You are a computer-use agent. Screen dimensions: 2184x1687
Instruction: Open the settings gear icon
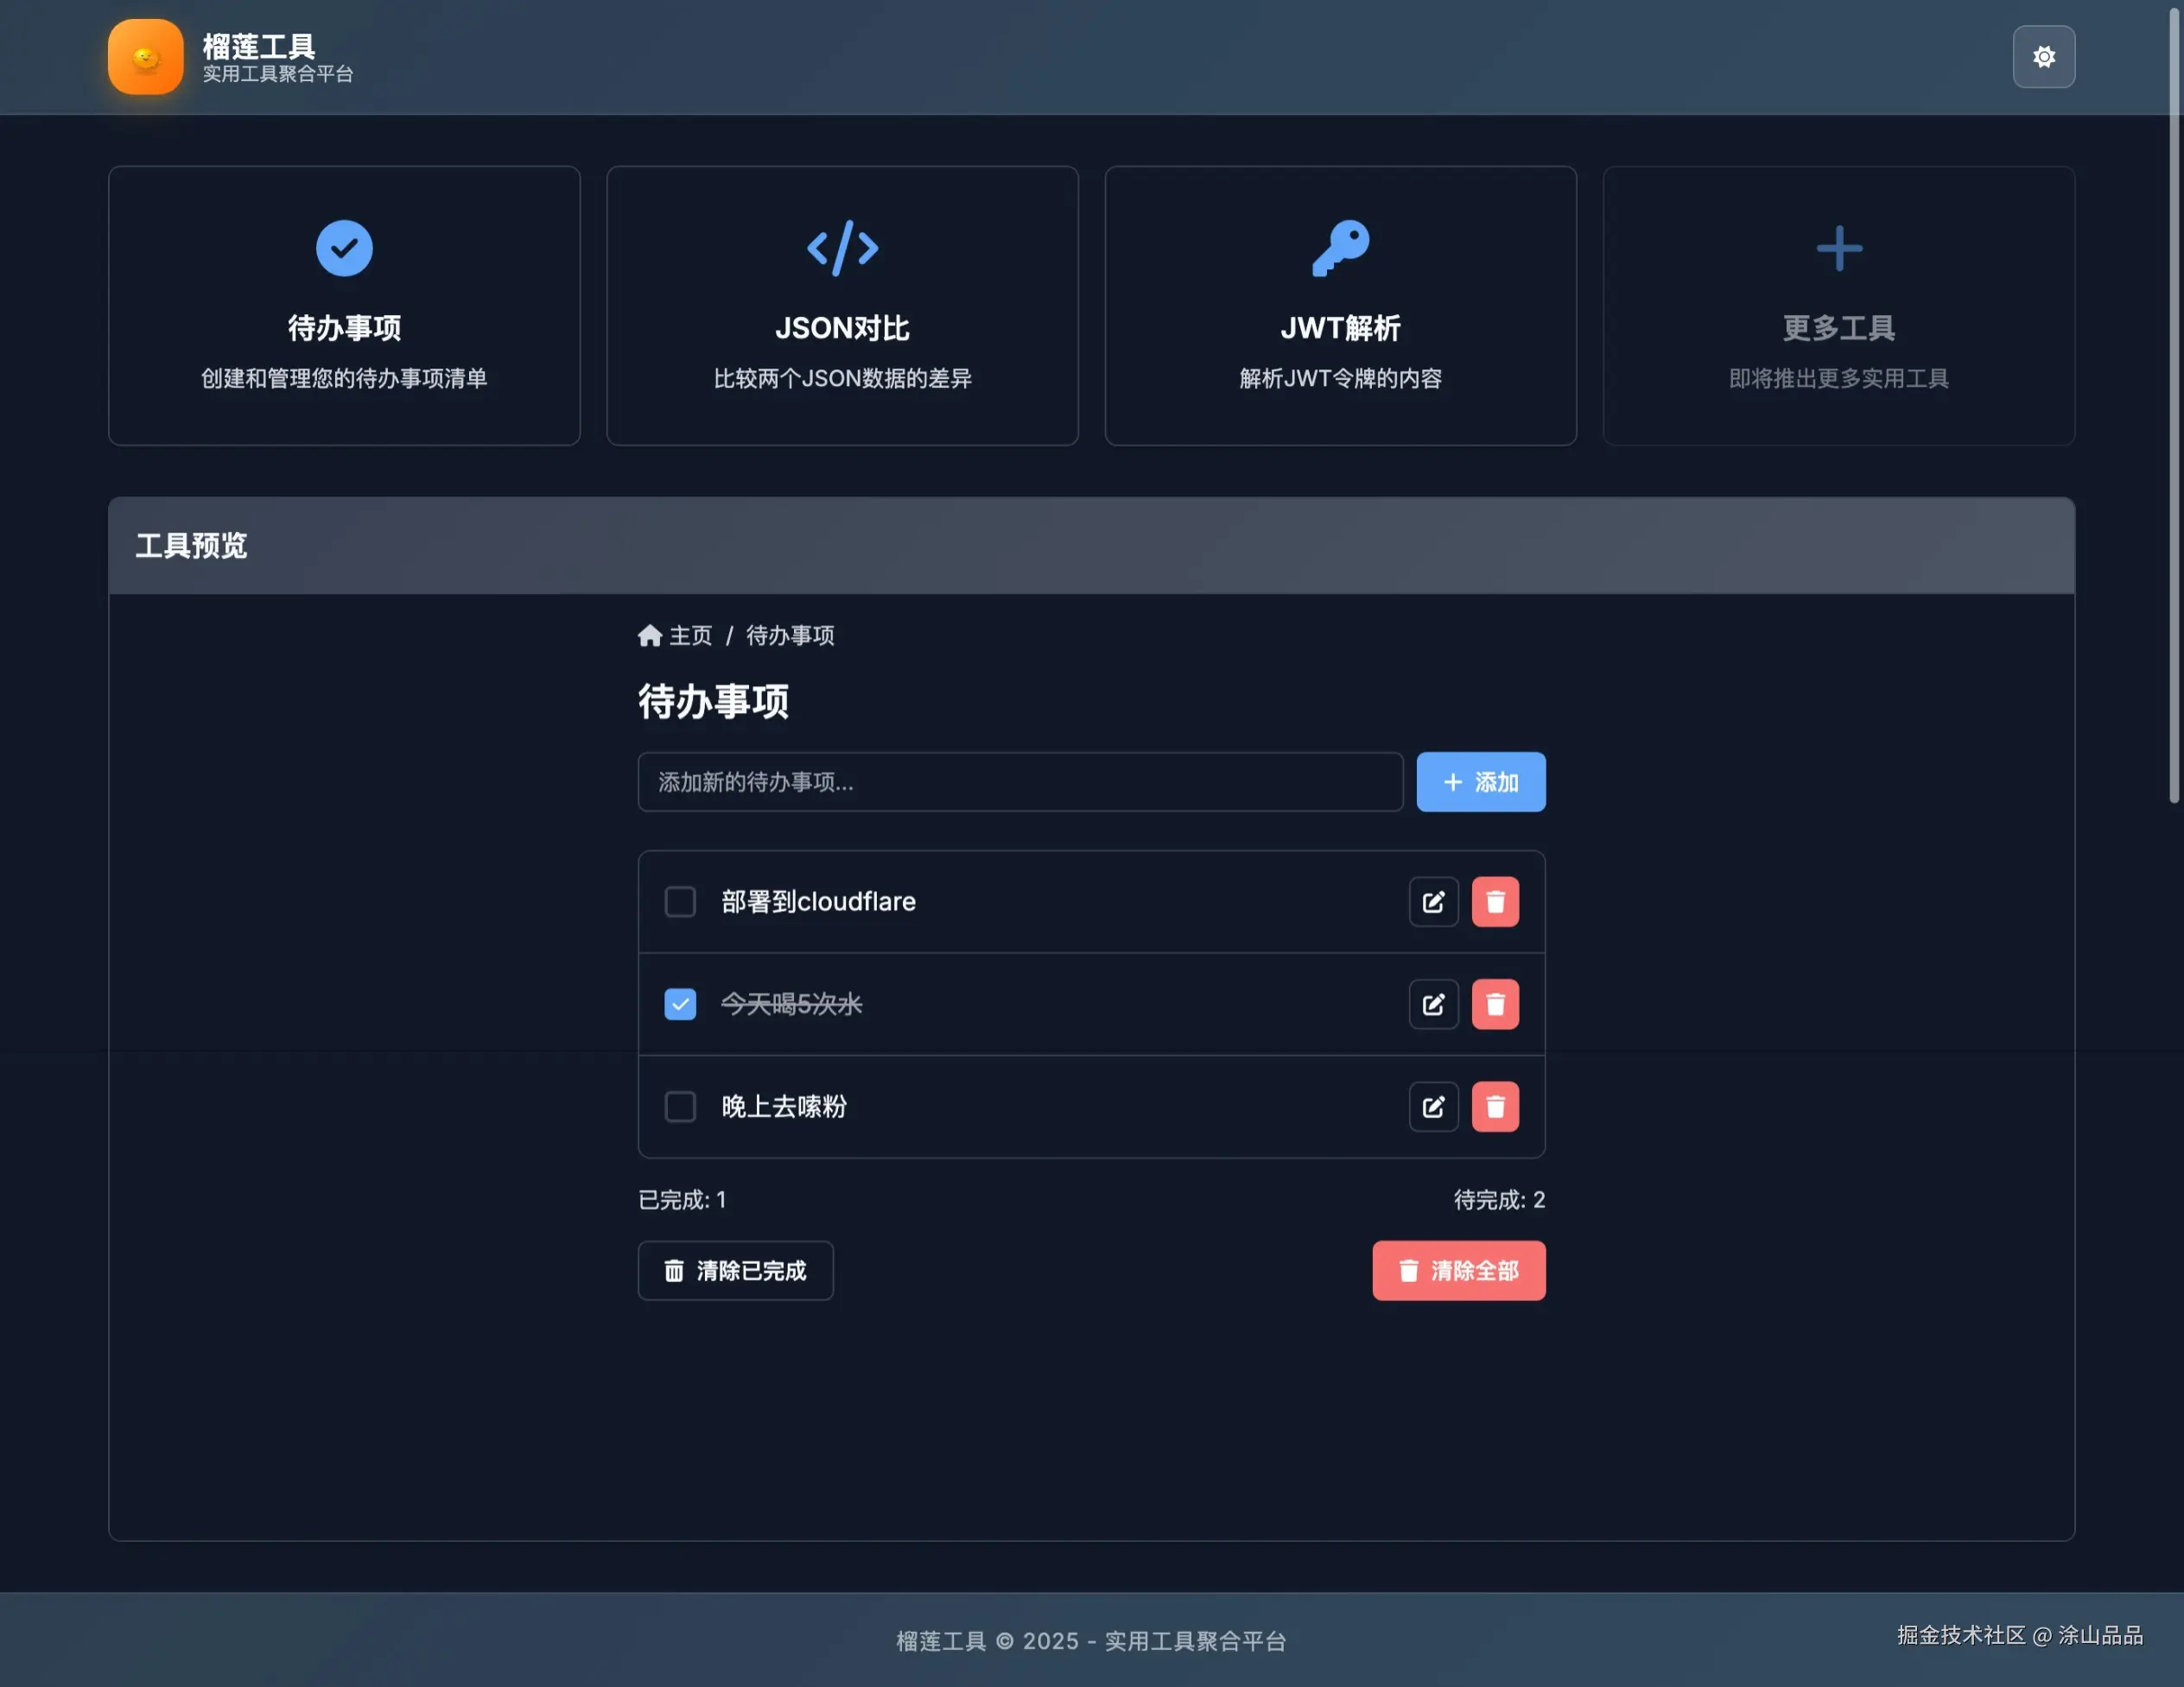[x=2043, y=57]
